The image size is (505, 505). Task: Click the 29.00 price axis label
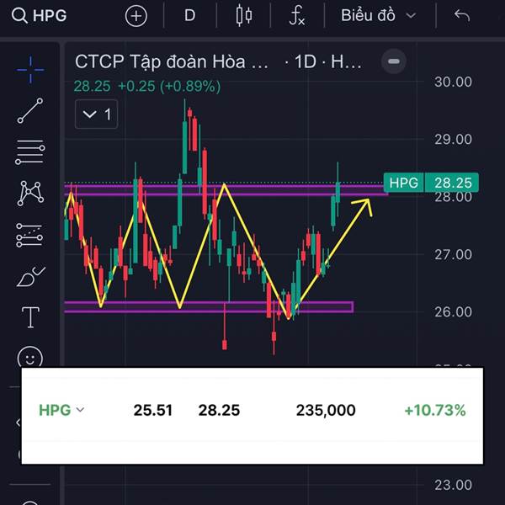tap(453, 139)
